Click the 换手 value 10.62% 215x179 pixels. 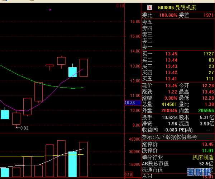pyautogui.click(x=169, y=118)
